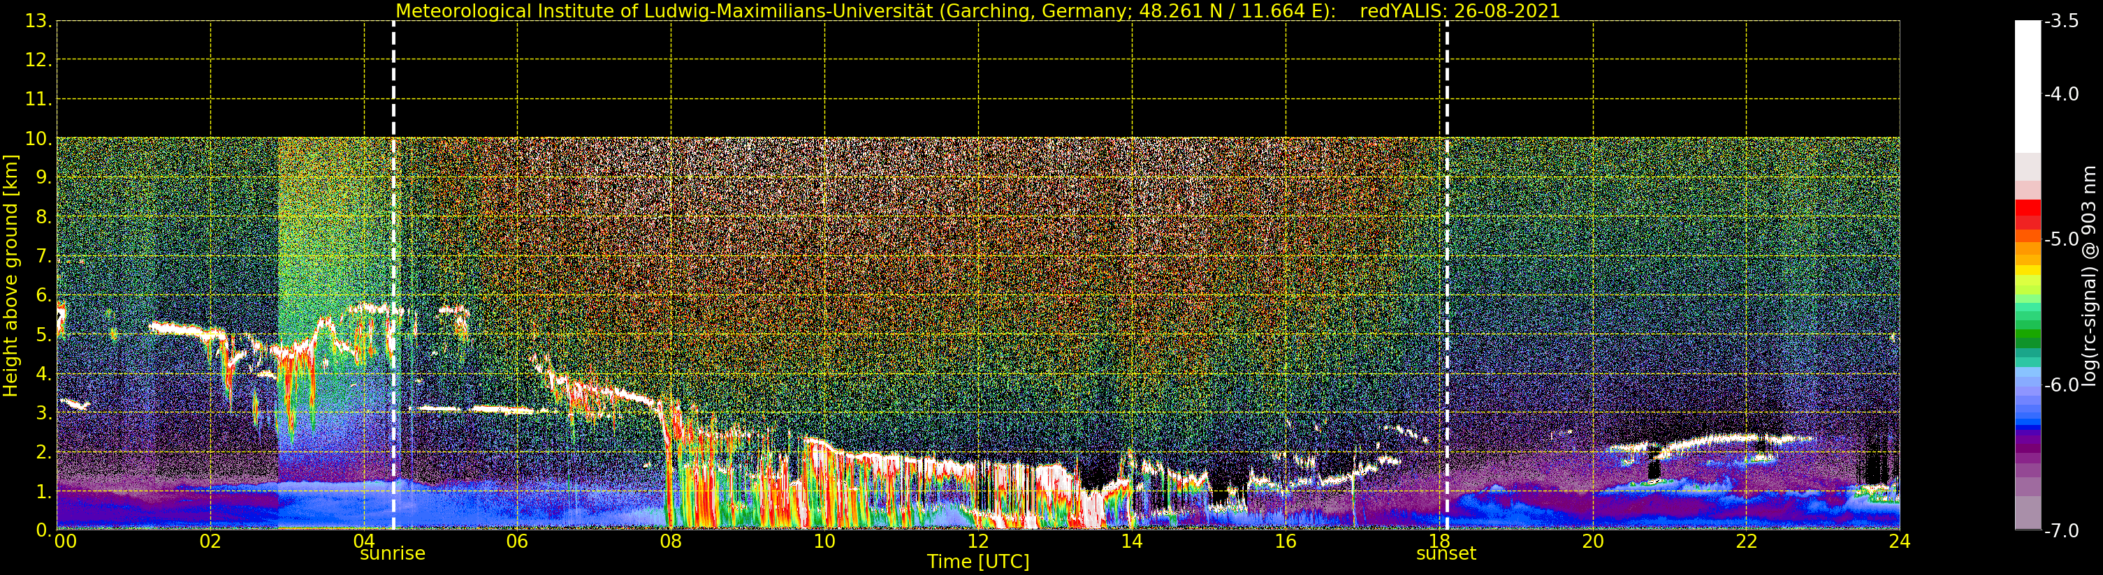Click the white dashed sunset marker line
The height and width of the screenshot is (575, 2103).
tap(1448, 276)
